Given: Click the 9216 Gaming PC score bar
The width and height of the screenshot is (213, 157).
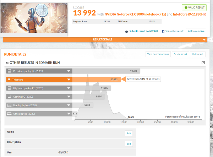Looking at the screenshot, I should click(88, 97).
